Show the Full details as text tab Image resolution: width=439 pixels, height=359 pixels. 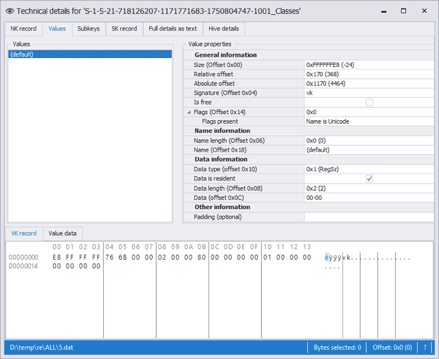tap(173, 29)
